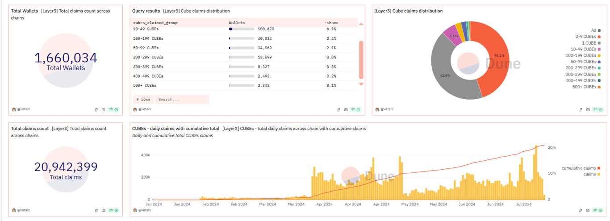Click the camera screenshot icon in Total Wallets panel
The image size is (610, 221).
tap(103, 109)
